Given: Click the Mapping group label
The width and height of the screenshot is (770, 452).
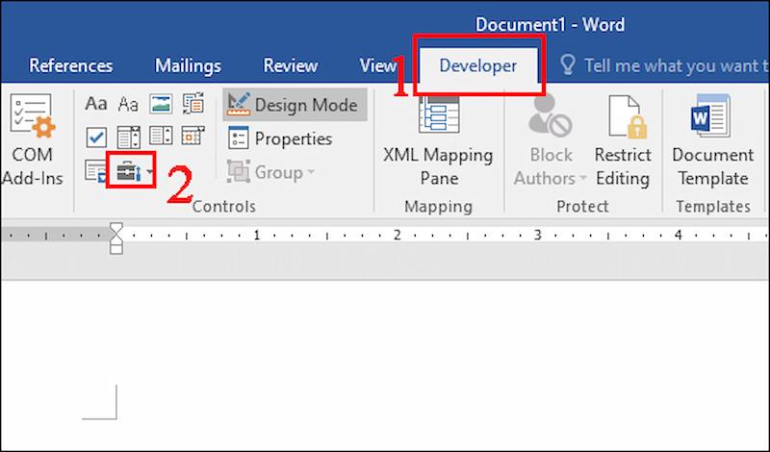Looking at the screenshot, I should point(439,207).
